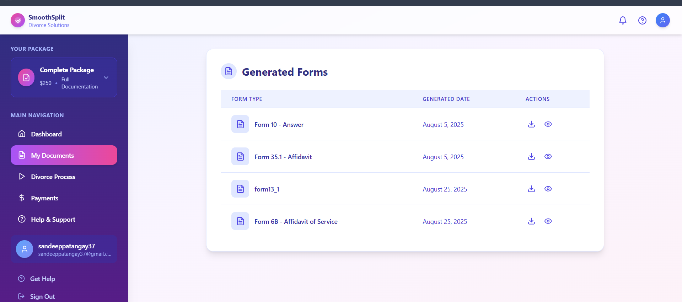Image resolution: width=682 pixels, height=302 pixels.
Task: Preview form13_1 using the eye icon
Action: pyautogui.click(x=548, y=189)
